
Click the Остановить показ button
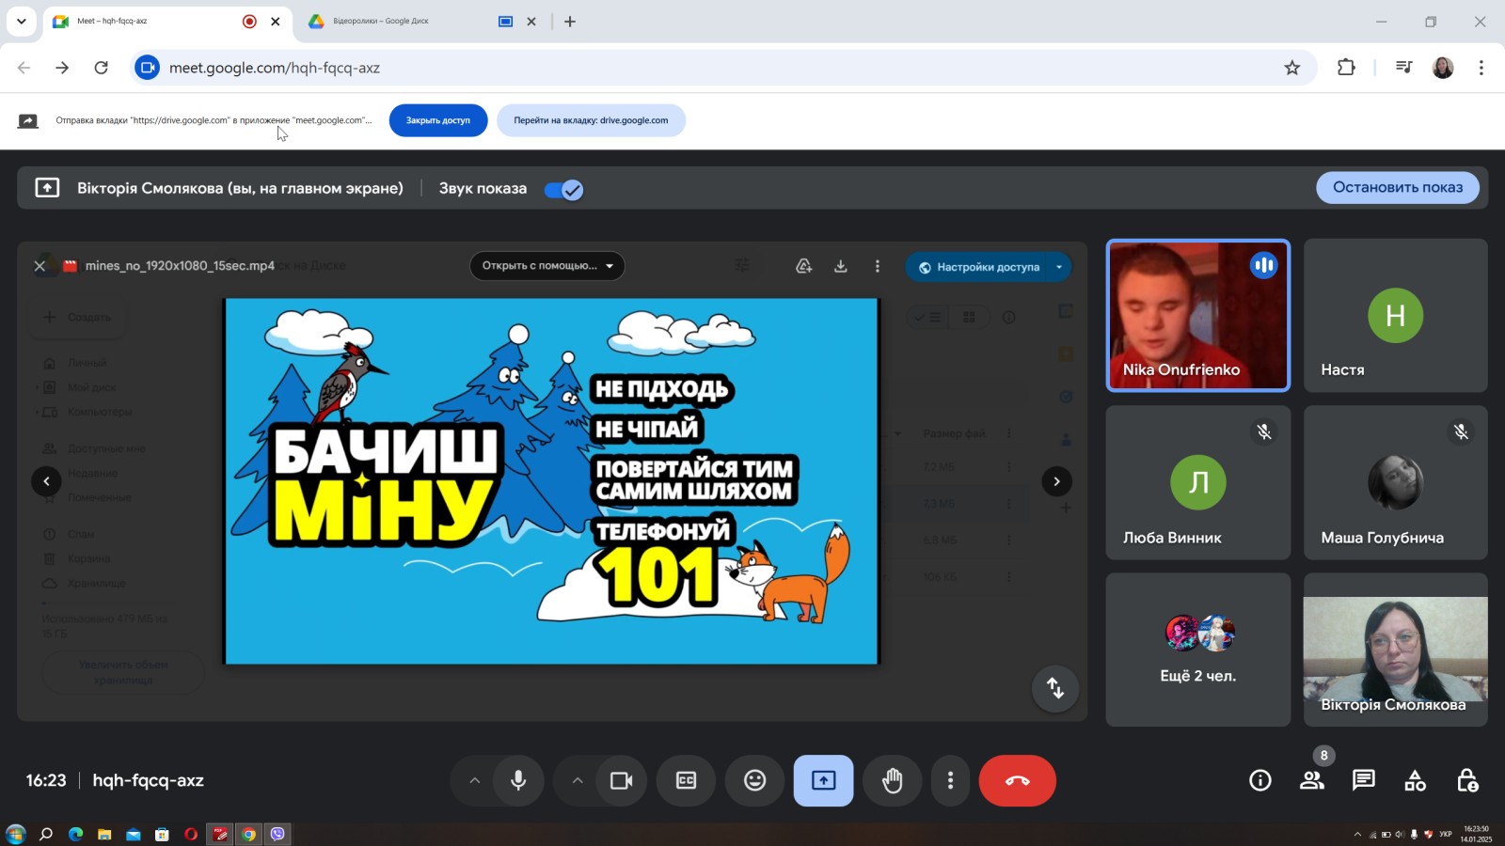coord(1398,187)
